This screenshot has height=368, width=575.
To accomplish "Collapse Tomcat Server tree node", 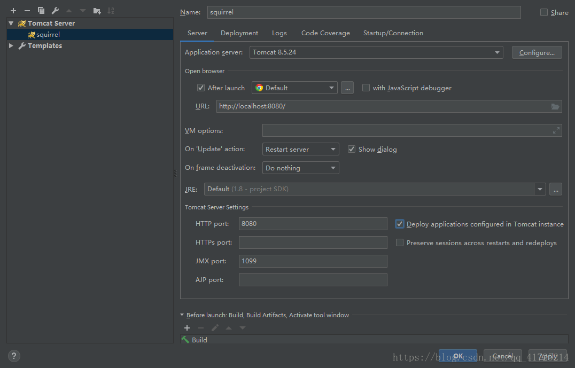I will 11,24.
